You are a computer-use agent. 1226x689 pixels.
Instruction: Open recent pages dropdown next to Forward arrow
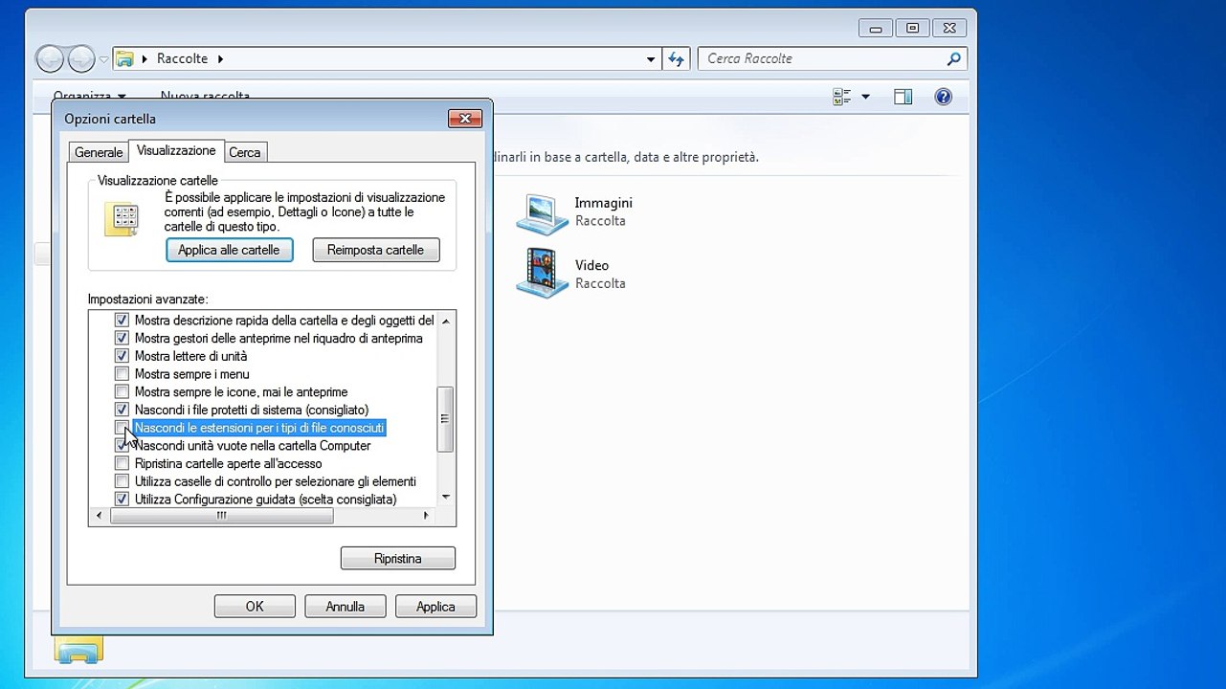[x=103, y=59]
